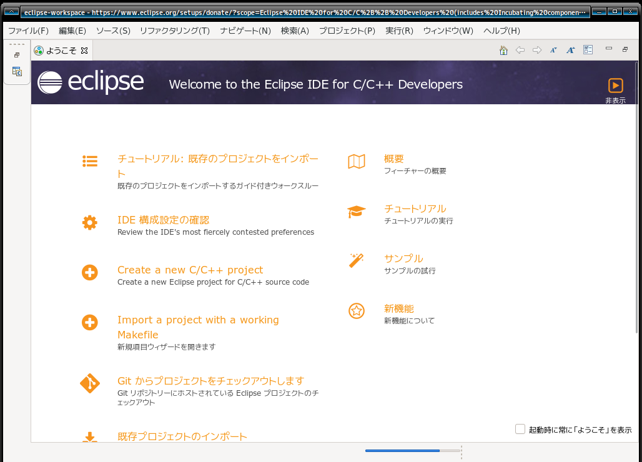
Task: Click the Eclipse logo in banner
Action: click(91, 82)
